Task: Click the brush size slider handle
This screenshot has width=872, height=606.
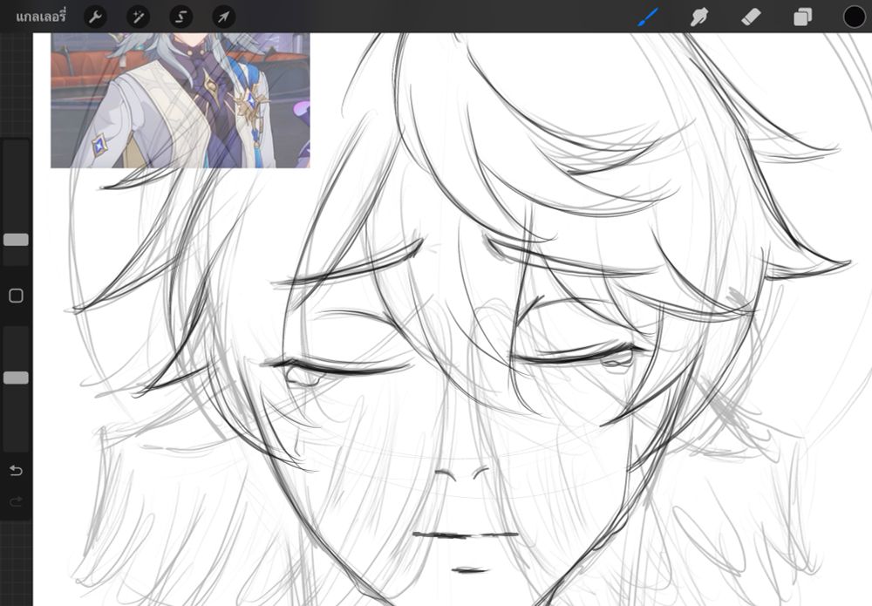Action: click(16, 240)
